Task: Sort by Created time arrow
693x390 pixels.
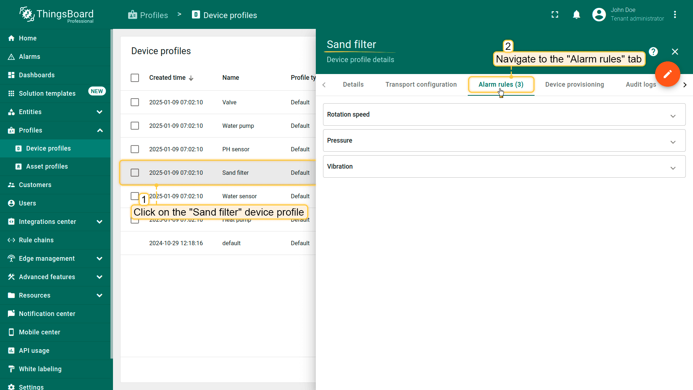Action: click(191, 78)
